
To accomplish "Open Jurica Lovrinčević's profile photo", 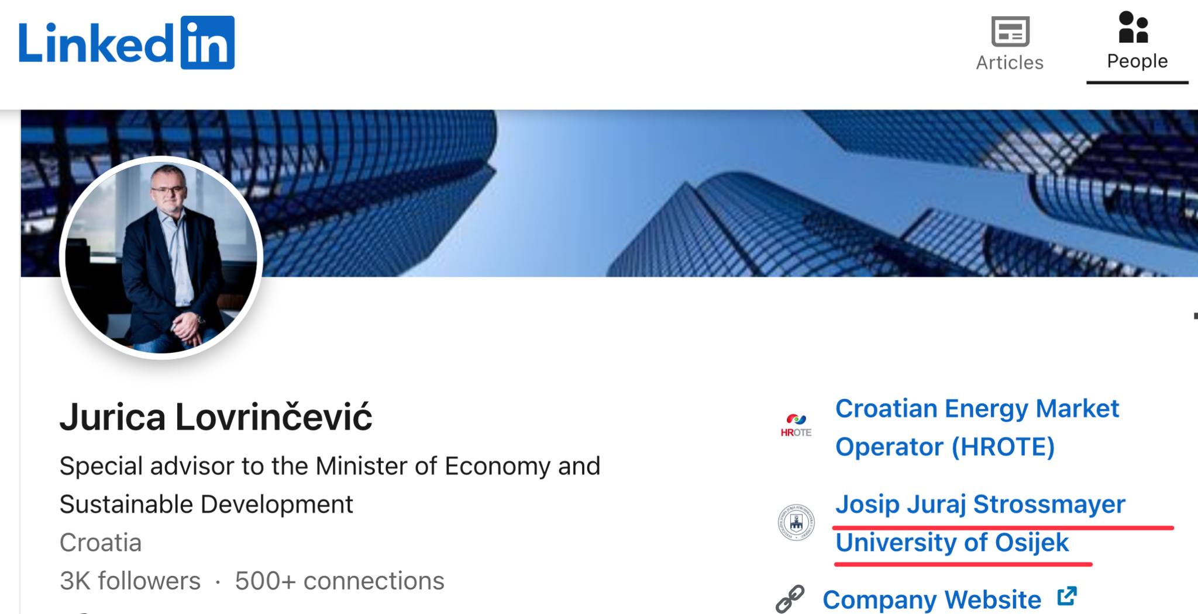I will (x=161, y=257).
